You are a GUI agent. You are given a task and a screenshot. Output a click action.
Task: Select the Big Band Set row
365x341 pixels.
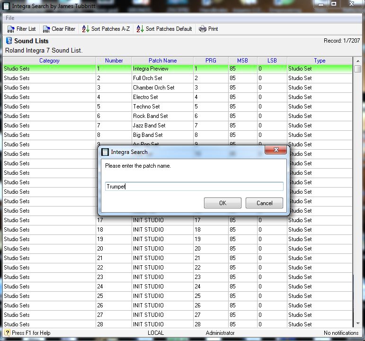[x=178, y=135]
